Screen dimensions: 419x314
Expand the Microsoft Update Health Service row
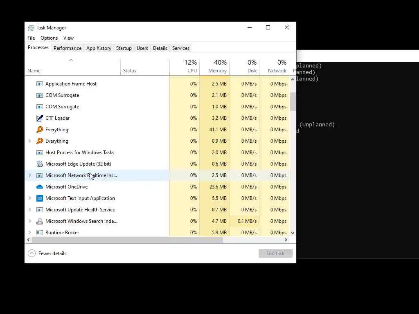pyautogui.click(x=29, y=210)
